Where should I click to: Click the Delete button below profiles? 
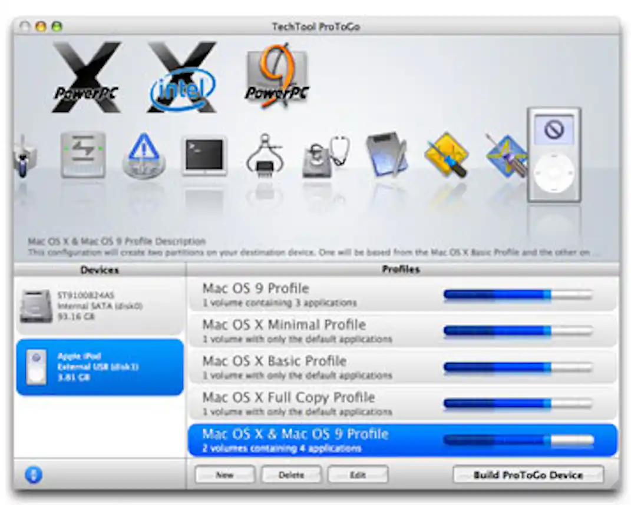pyautogui.click(x=291, y=475)
